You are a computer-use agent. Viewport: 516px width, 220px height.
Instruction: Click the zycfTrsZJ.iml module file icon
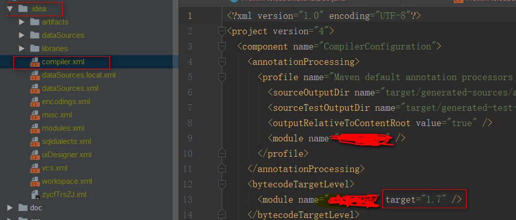click(35, 194)
